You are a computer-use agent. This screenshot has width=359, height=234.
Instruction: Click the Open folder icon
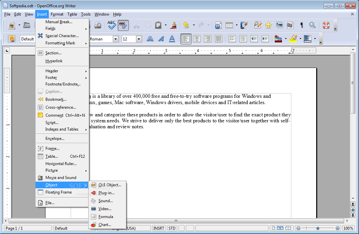pos(27,25)
